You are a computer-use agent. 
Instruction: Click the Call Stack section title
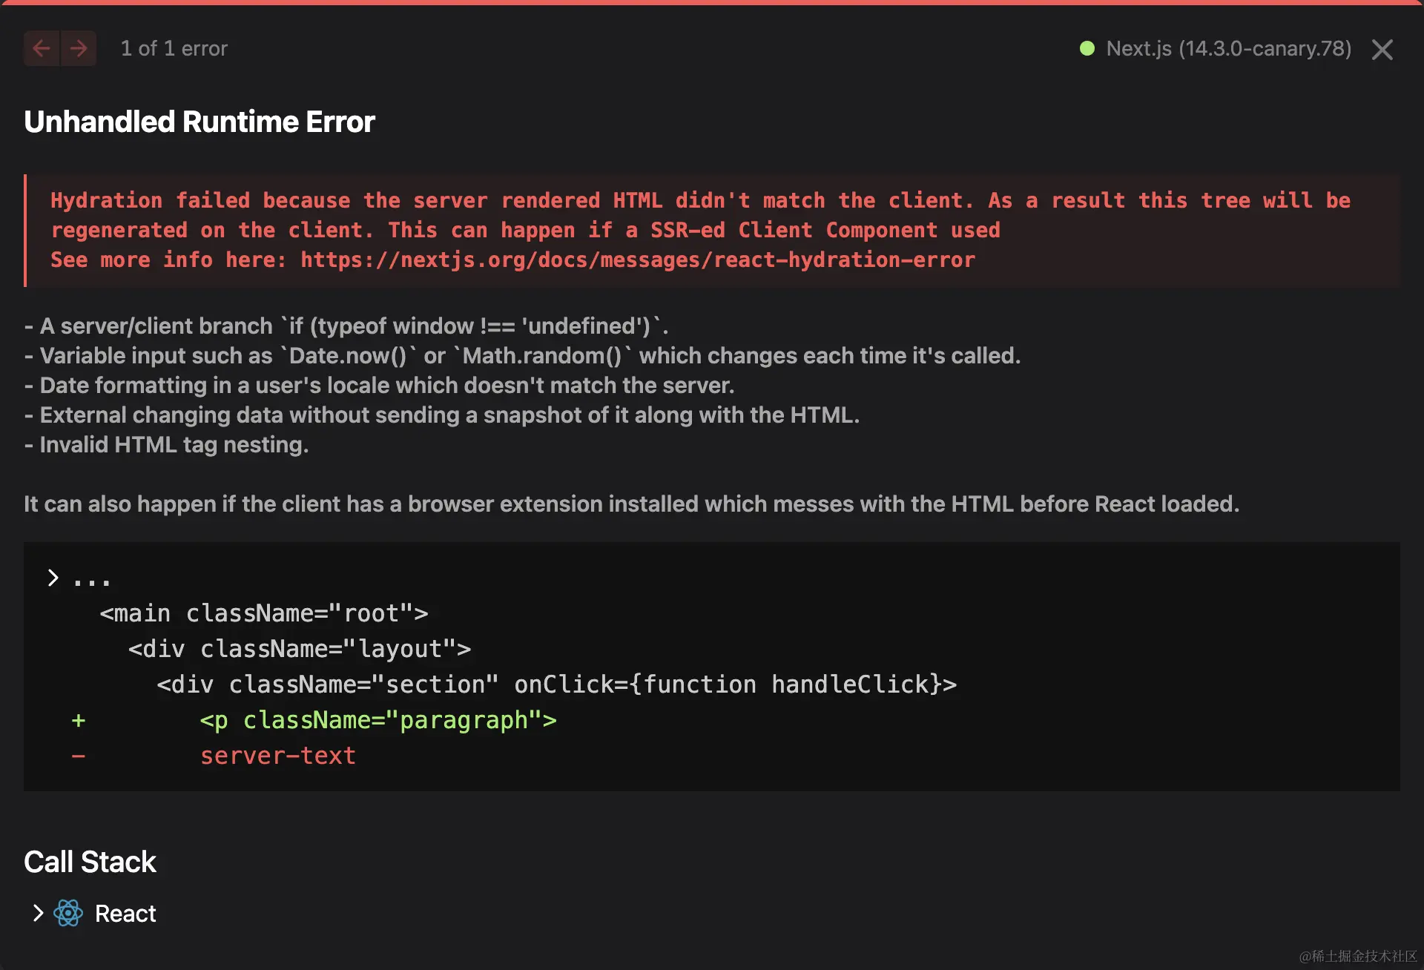click(x=90, y=861)
